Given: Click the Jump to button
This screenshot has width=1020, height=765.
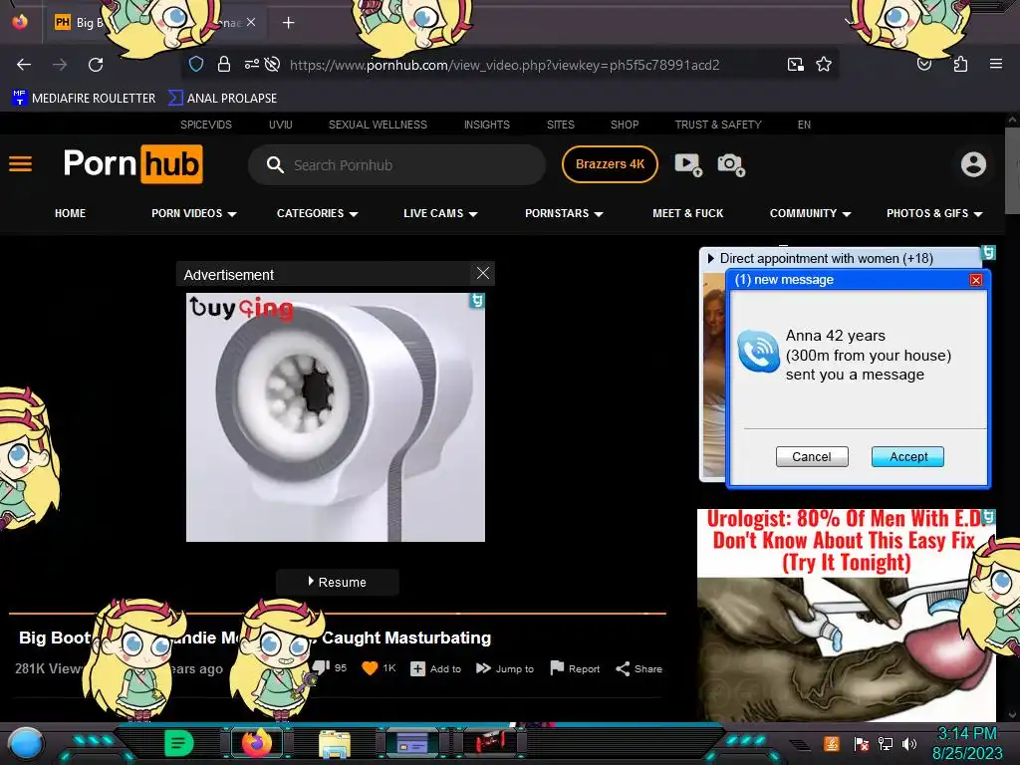Looking at the screenshot, I should point(505,668).
